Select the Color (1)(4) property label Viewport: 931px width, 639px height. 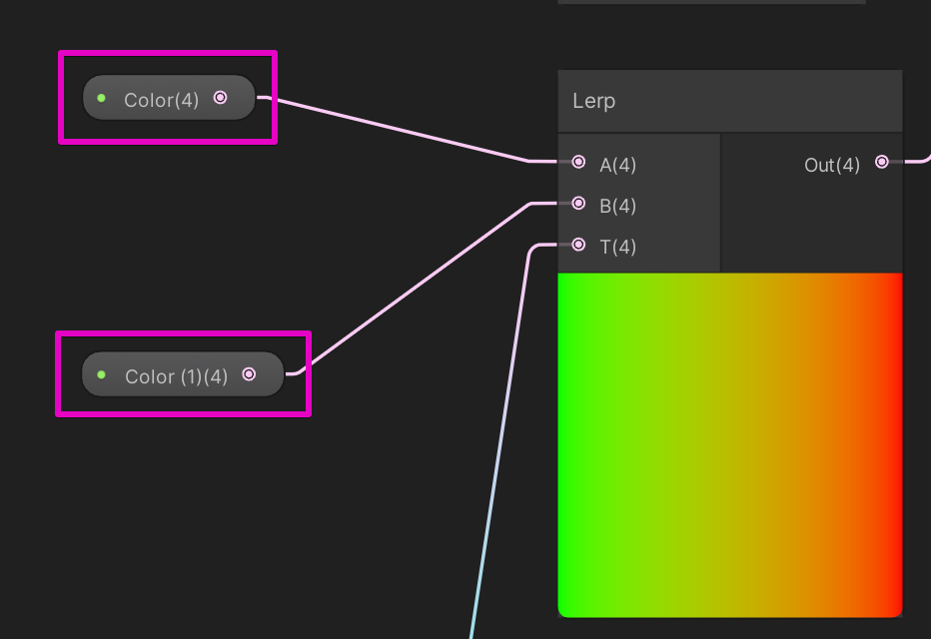coord(176,374)
